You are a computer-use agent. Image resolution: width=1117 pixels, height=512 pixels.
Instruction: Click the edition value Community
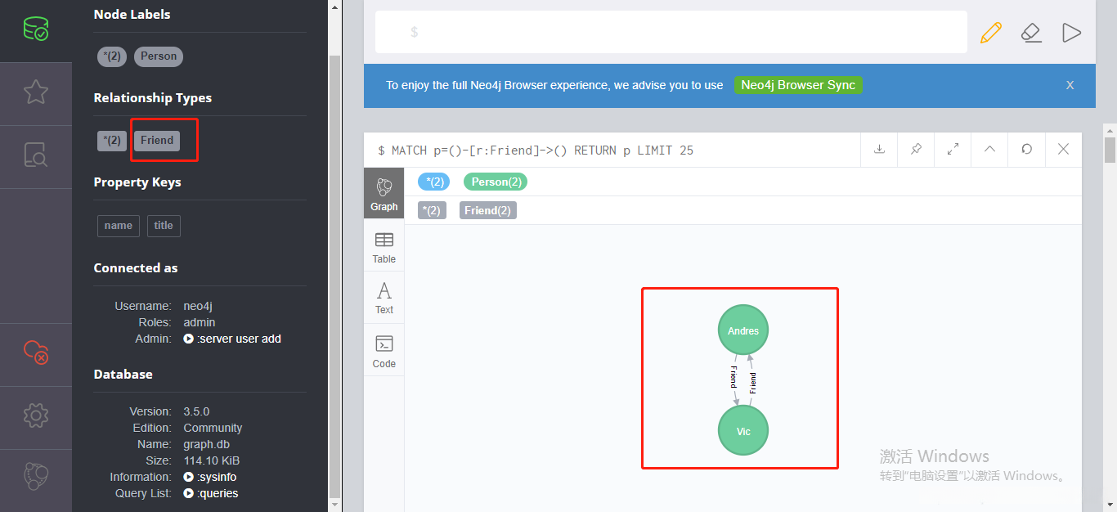point(213,428)
